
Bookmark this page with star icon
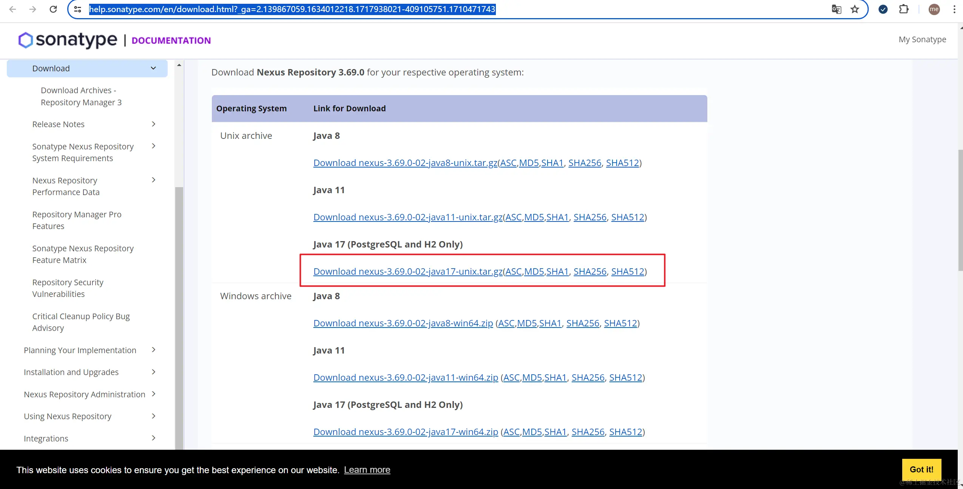tap(855, 9)
